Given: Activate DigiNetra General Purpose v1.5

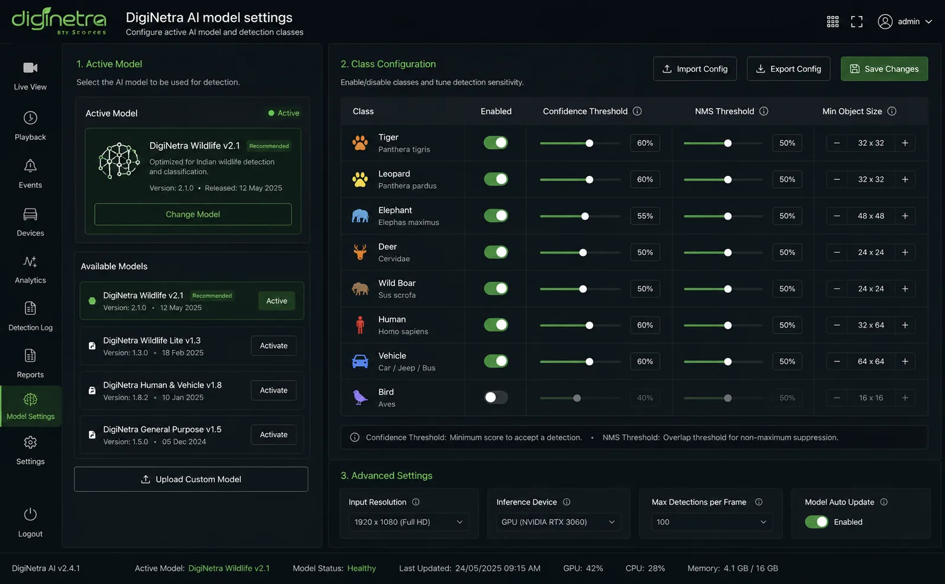Looking at the screenshot, I should point(274,435).
